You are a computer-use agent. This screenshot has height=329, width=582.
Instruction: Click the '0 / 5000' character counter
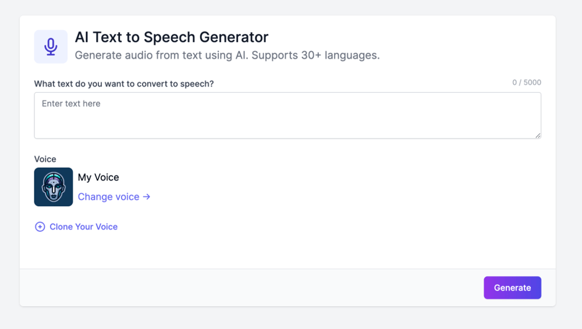[x=527, y=83]
